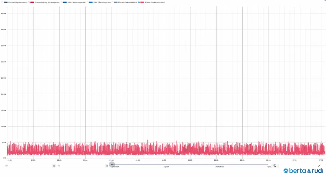Click the Elektro (Elektromobilität) legend label
Viewport: 326px width, 177px height.
point(128,2)
